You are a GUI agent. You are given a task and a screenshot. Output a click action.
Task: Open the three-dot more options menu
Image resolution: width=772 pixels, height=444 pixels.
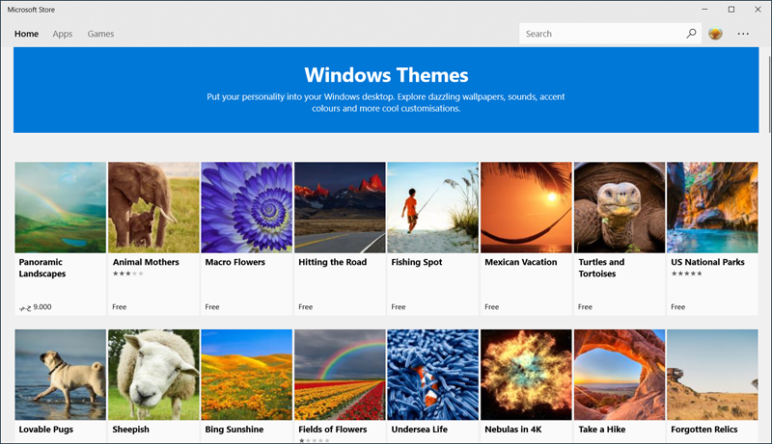pyautogui.click(x=743, y=34)
